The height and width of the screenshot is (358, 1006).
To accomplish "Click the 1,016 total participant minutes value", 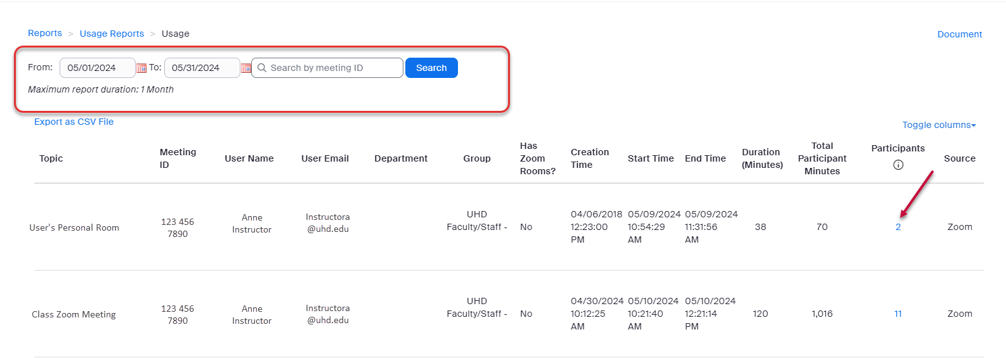I will click(822, 314).
